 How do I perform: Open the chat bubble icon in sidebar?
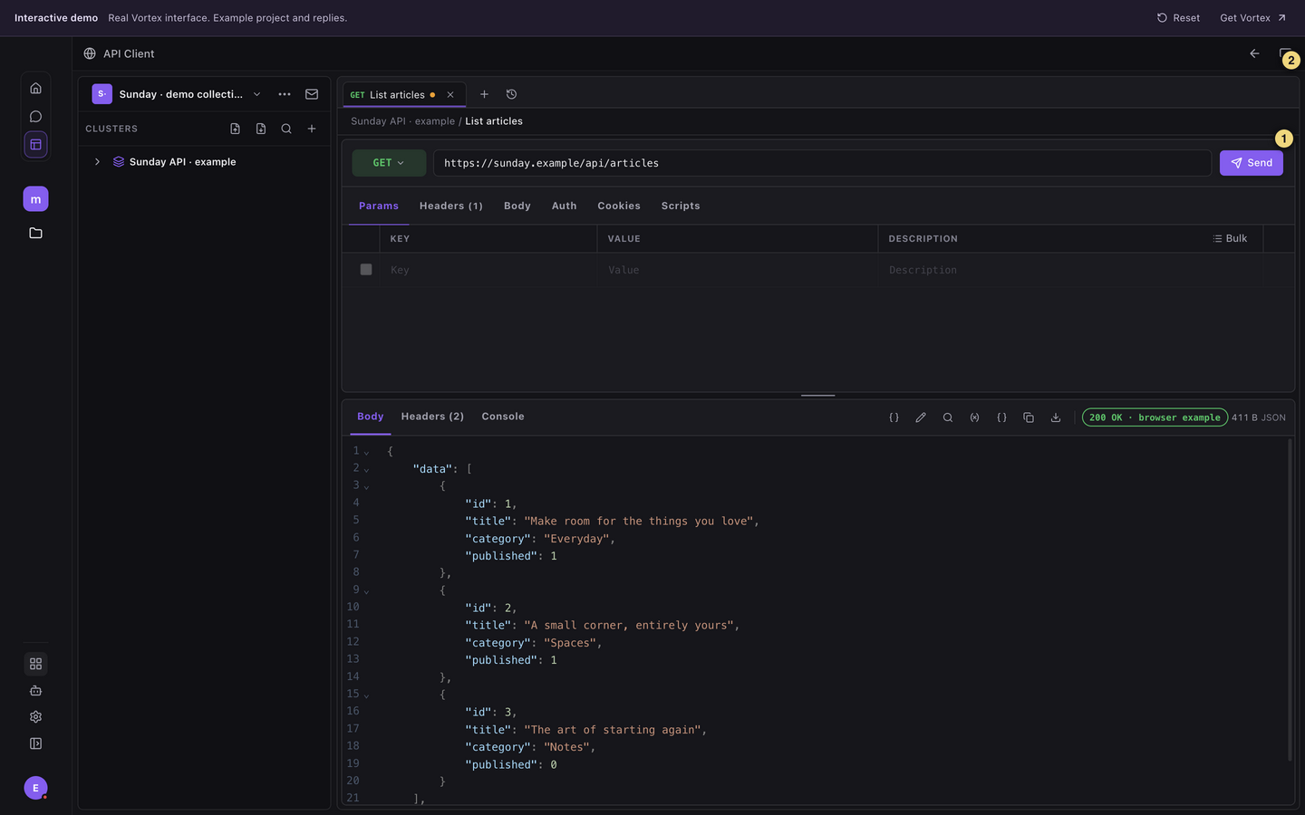point(35,116)
